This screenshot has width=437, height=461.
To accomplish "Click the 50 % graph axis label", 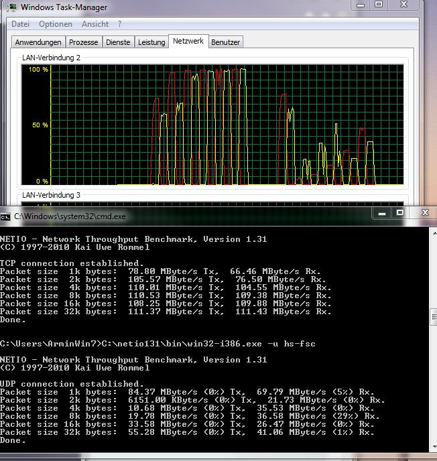I will [x=40, y=125].
